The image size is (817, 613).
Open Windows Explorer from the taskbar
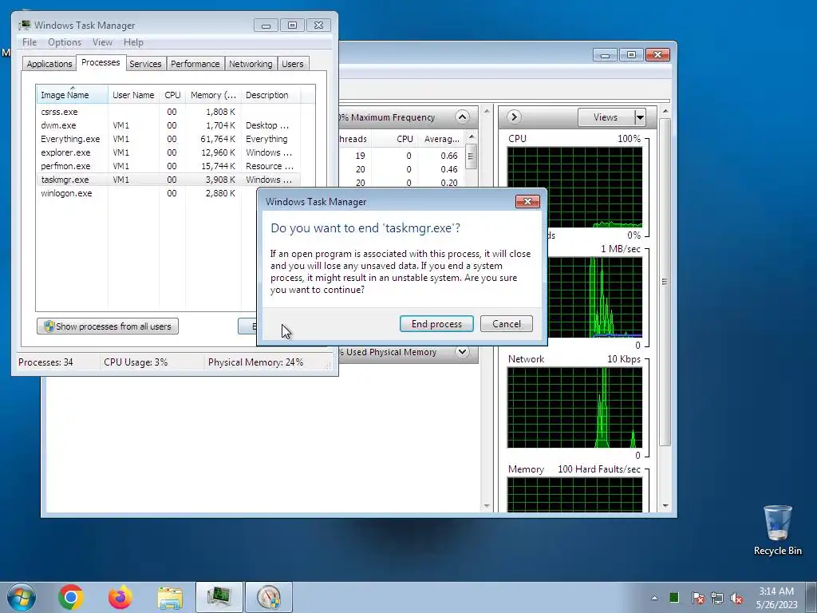pos(170,597)
